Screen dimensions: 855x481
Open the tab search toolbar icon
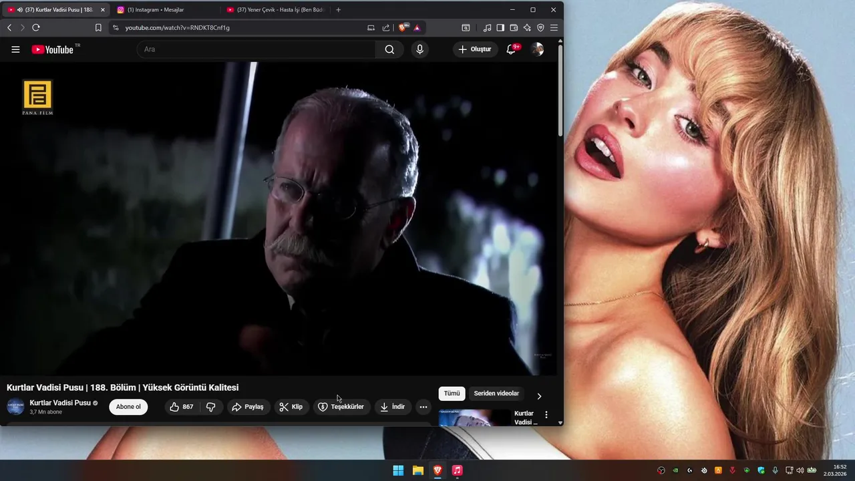466,27
